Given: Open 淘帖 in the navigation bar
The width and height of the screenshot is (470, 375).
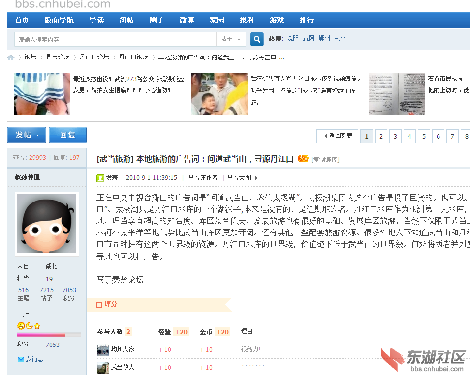Looking at the screenshot, I should [126, 20].
